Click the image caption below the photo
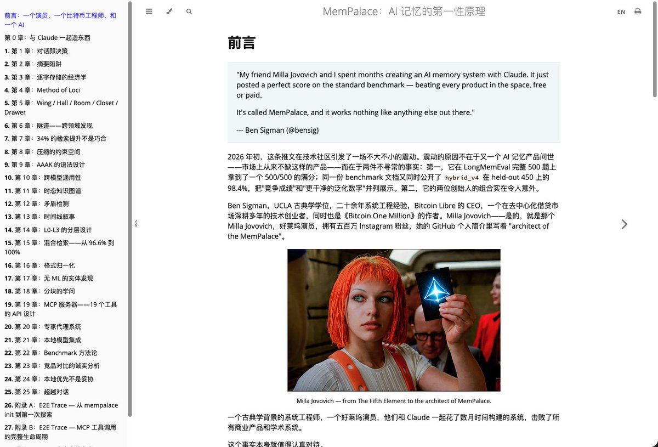The image size is (658, 447). click(394, 401)
